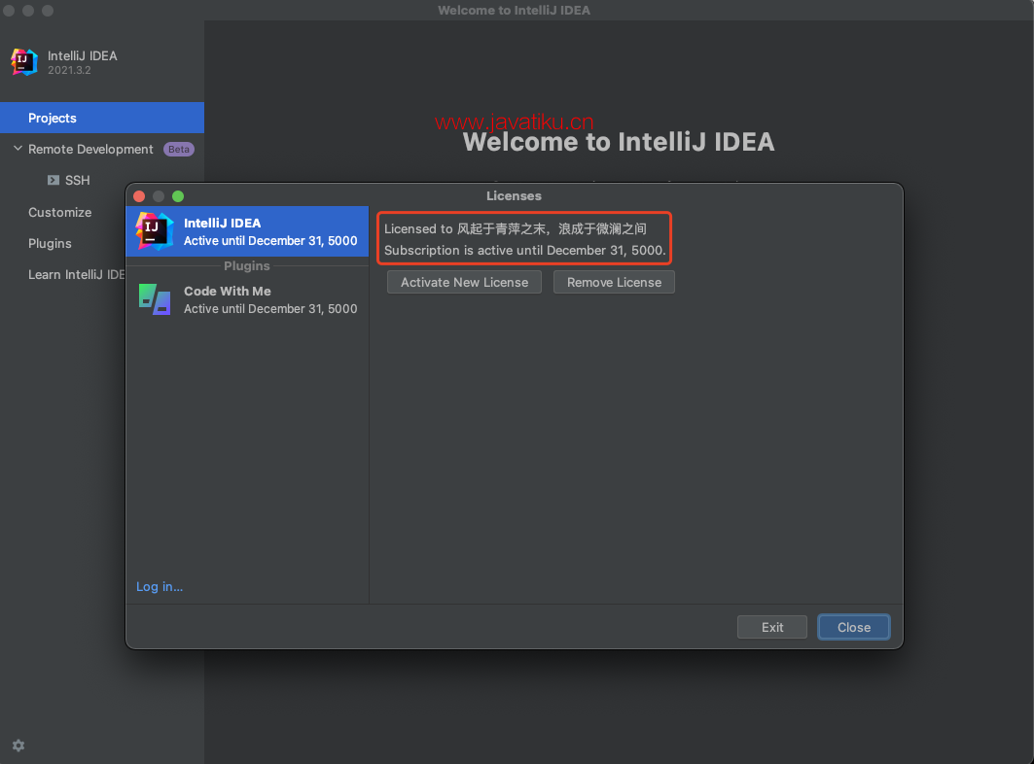Click 'Subscription is active until December 31, 5000.' text
This screenshot has height=764, width=1034.
pos(525,251)
